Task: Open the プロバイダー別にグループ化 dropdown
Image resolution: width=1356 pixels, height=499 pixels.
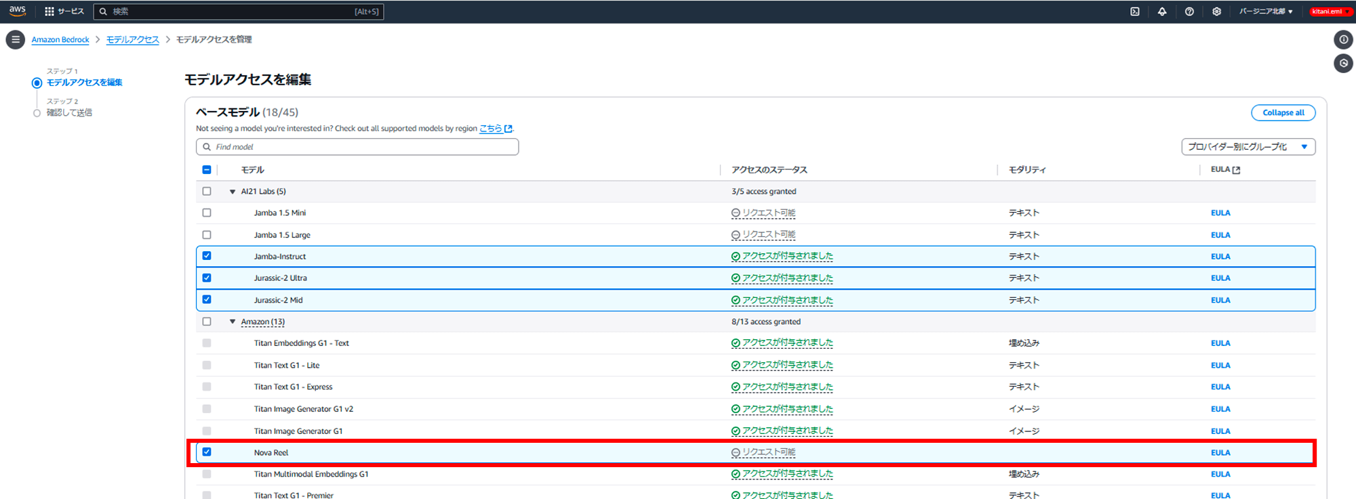Action: click(x=1248, y=147)
